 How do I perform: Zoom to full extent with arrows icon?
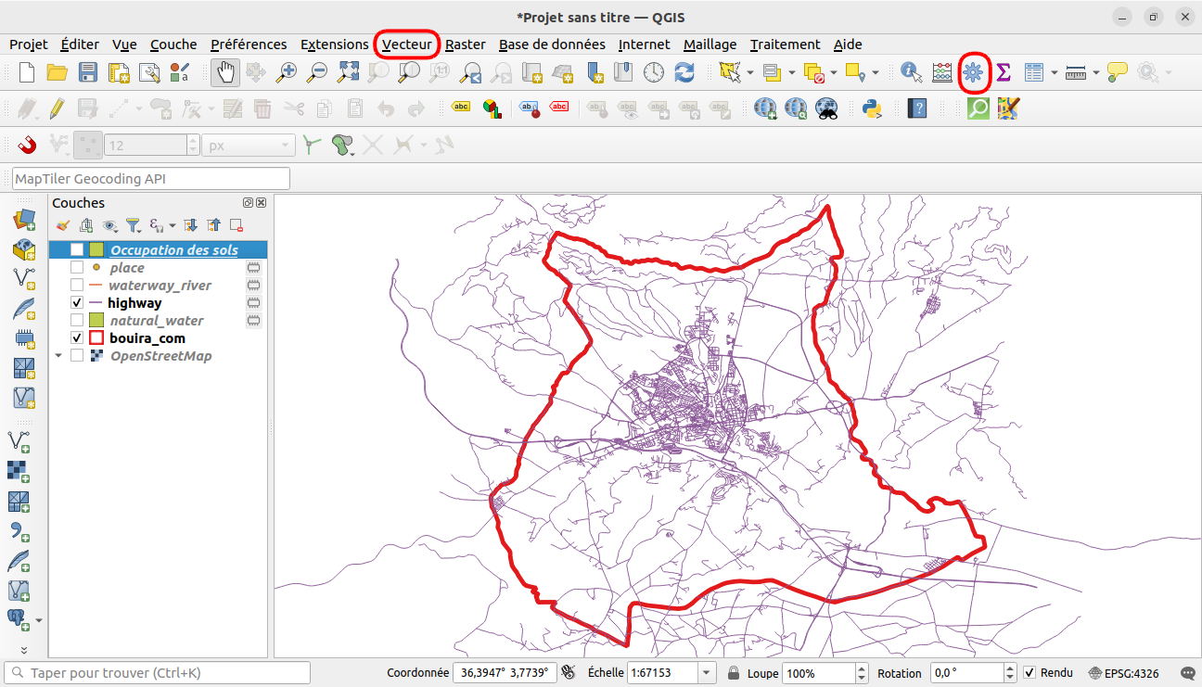(x=348, y=72)
